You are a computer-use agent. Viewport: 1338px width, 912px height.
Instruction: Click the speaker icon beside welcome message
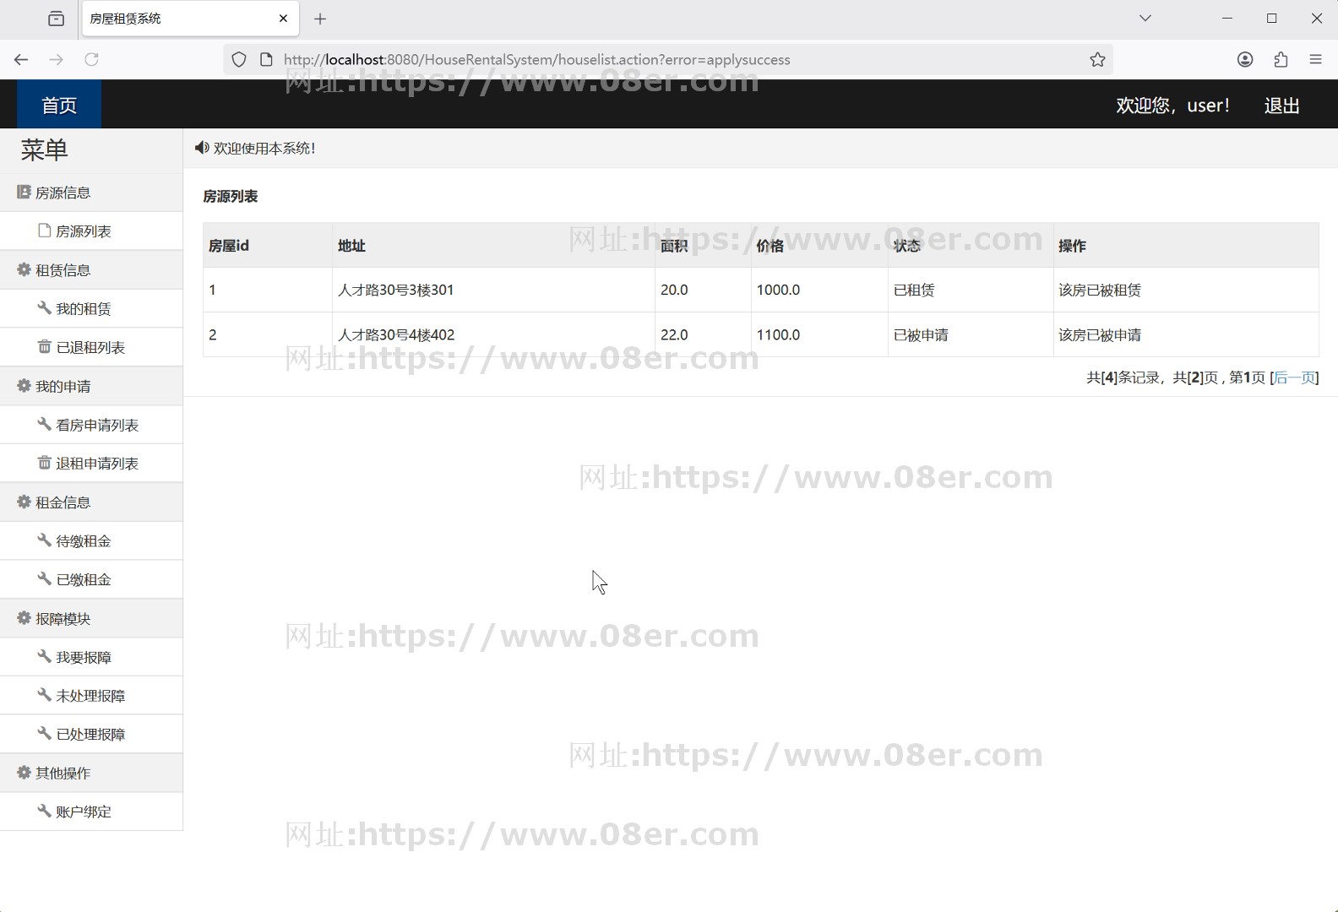[202, 148]
